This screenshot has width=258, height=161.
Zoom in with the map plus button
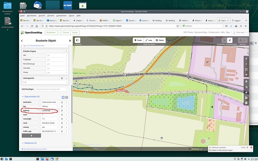pyautogui.click(x=246, y=59)
